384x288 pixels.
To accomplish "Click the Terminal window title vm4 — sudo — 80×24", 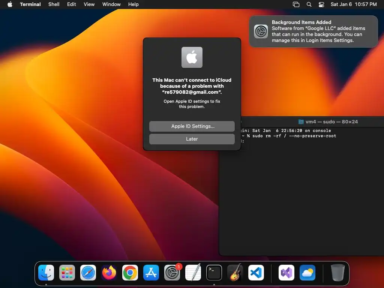I will coord(331,122).
